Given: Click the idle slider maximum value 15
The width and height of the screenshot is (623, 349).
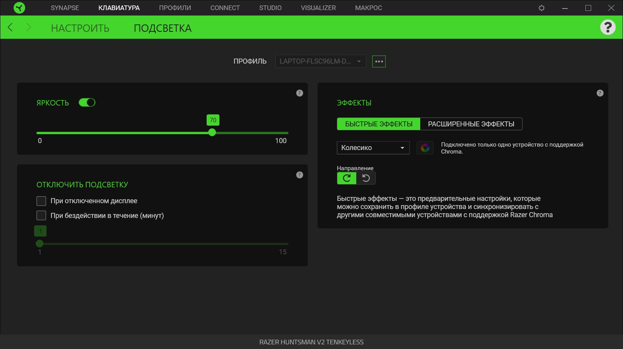Looking at the screenshot, I should click(x=283, y=252).
